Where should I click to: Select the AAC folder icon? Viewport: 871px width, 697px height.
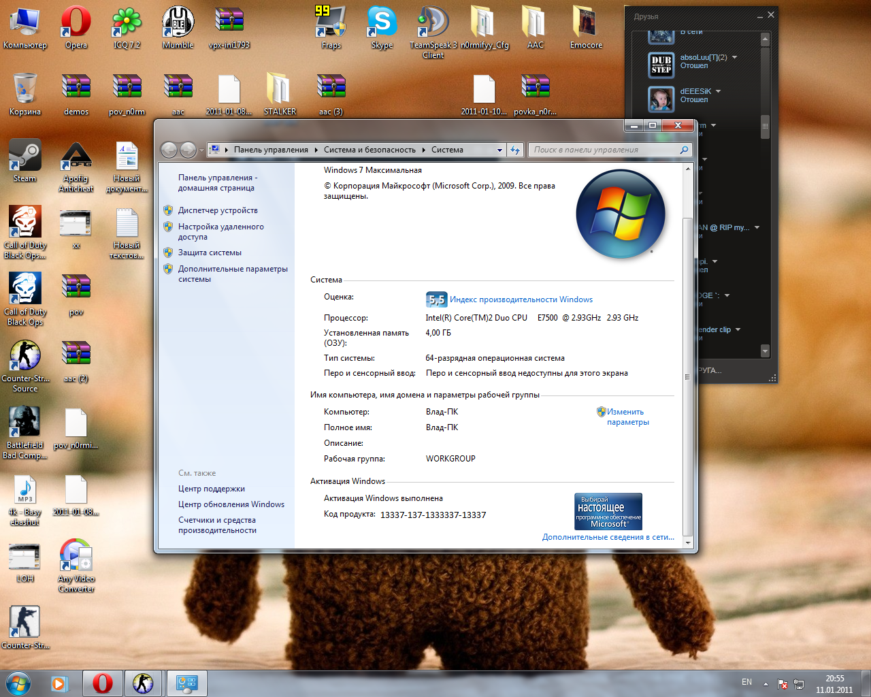536,27
